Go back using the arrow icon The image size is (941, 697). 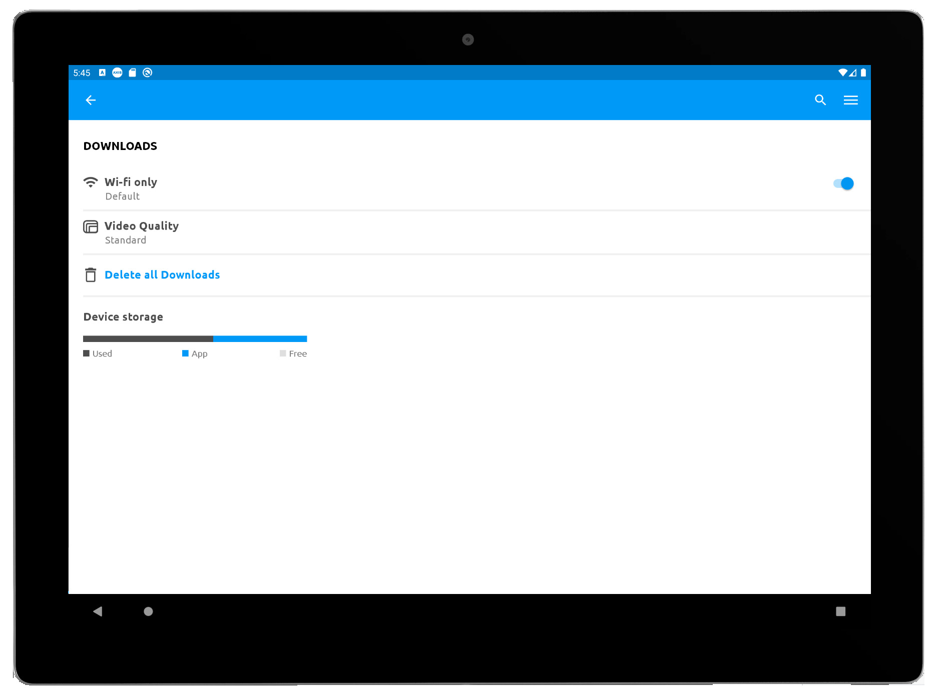coord(91,100)
